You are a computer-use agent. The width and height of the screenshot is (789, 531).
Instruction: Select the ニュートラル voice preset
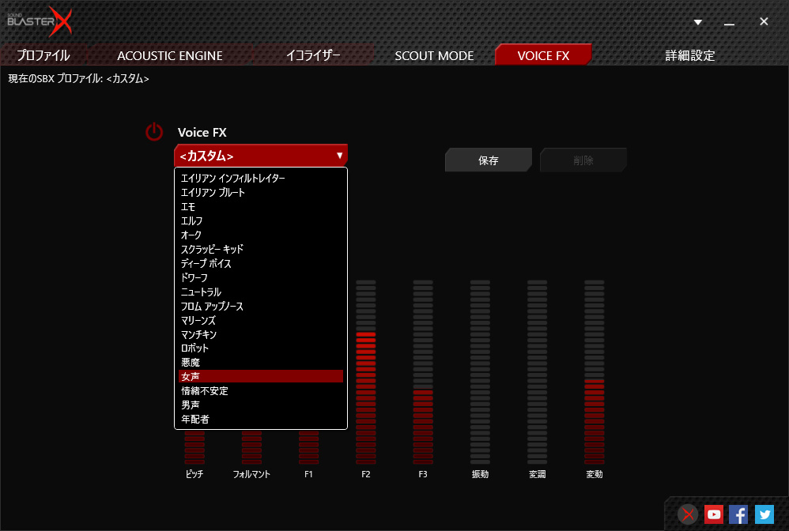click(x=261, y=292)
